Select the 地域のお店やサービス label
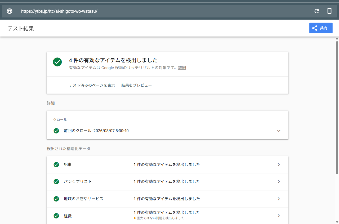Screen dimensions: 339x224 (x=83, y=199)
